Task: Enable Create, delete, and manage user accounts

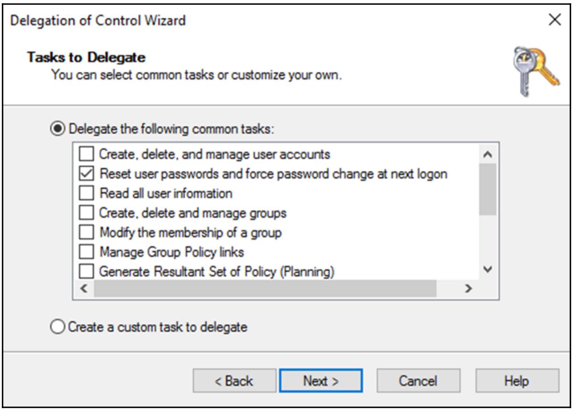Action: point(87,154)
